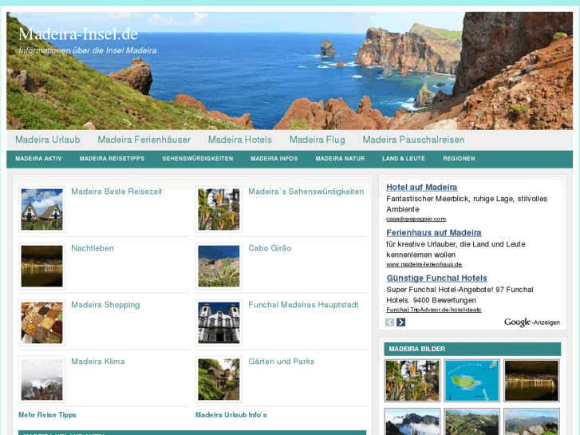Click the next ads arrow icon
580x435 pixels.
click(400, 322)
